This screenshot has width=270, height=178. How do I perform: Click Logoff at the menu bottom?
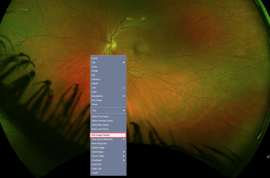point(95,173)
